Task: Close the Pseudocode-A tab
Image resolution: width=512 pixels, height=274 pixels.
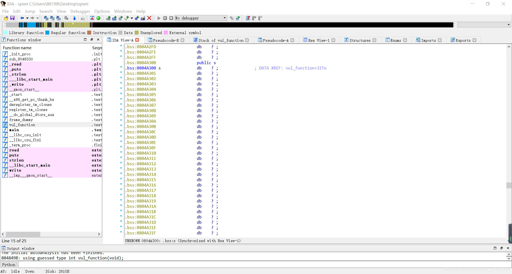Action: [292, 40]
